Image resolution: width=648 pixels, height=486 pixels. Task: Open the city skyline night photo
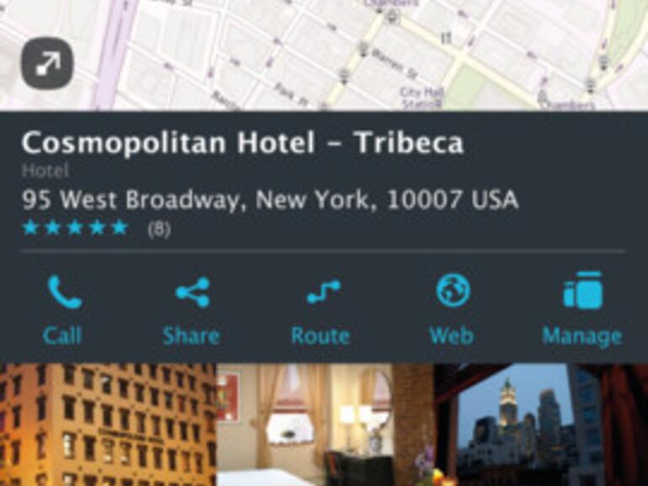[541, 425]
